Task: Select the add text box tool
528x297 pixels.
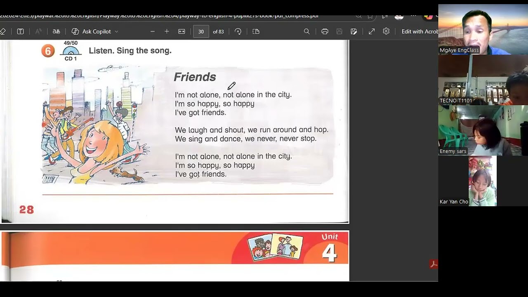Action: (x=20, y=31)
